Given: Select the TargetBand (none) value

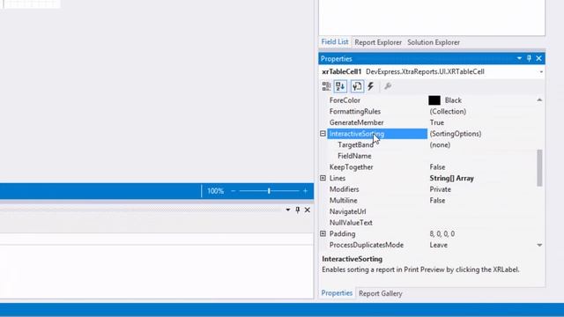Looking at the screenshot, I should click(440, 144).
